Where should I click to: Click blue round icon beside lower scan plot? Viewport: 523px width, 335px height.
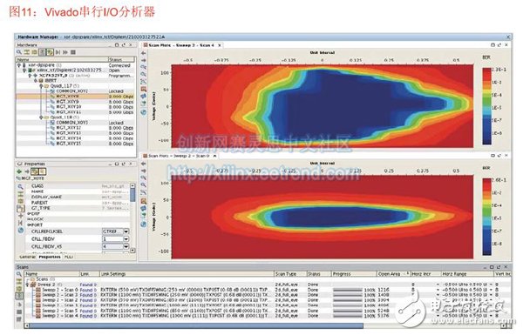tap(144, 224)
